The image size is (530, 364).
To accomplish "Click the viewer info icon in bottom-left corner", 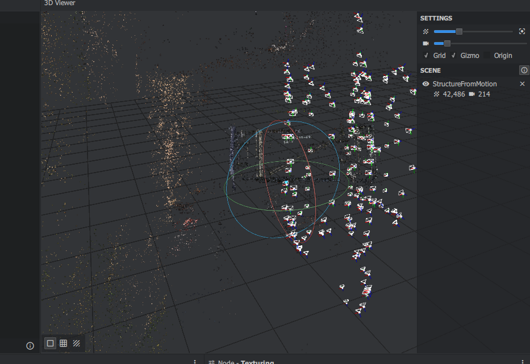I will [29, 346].
